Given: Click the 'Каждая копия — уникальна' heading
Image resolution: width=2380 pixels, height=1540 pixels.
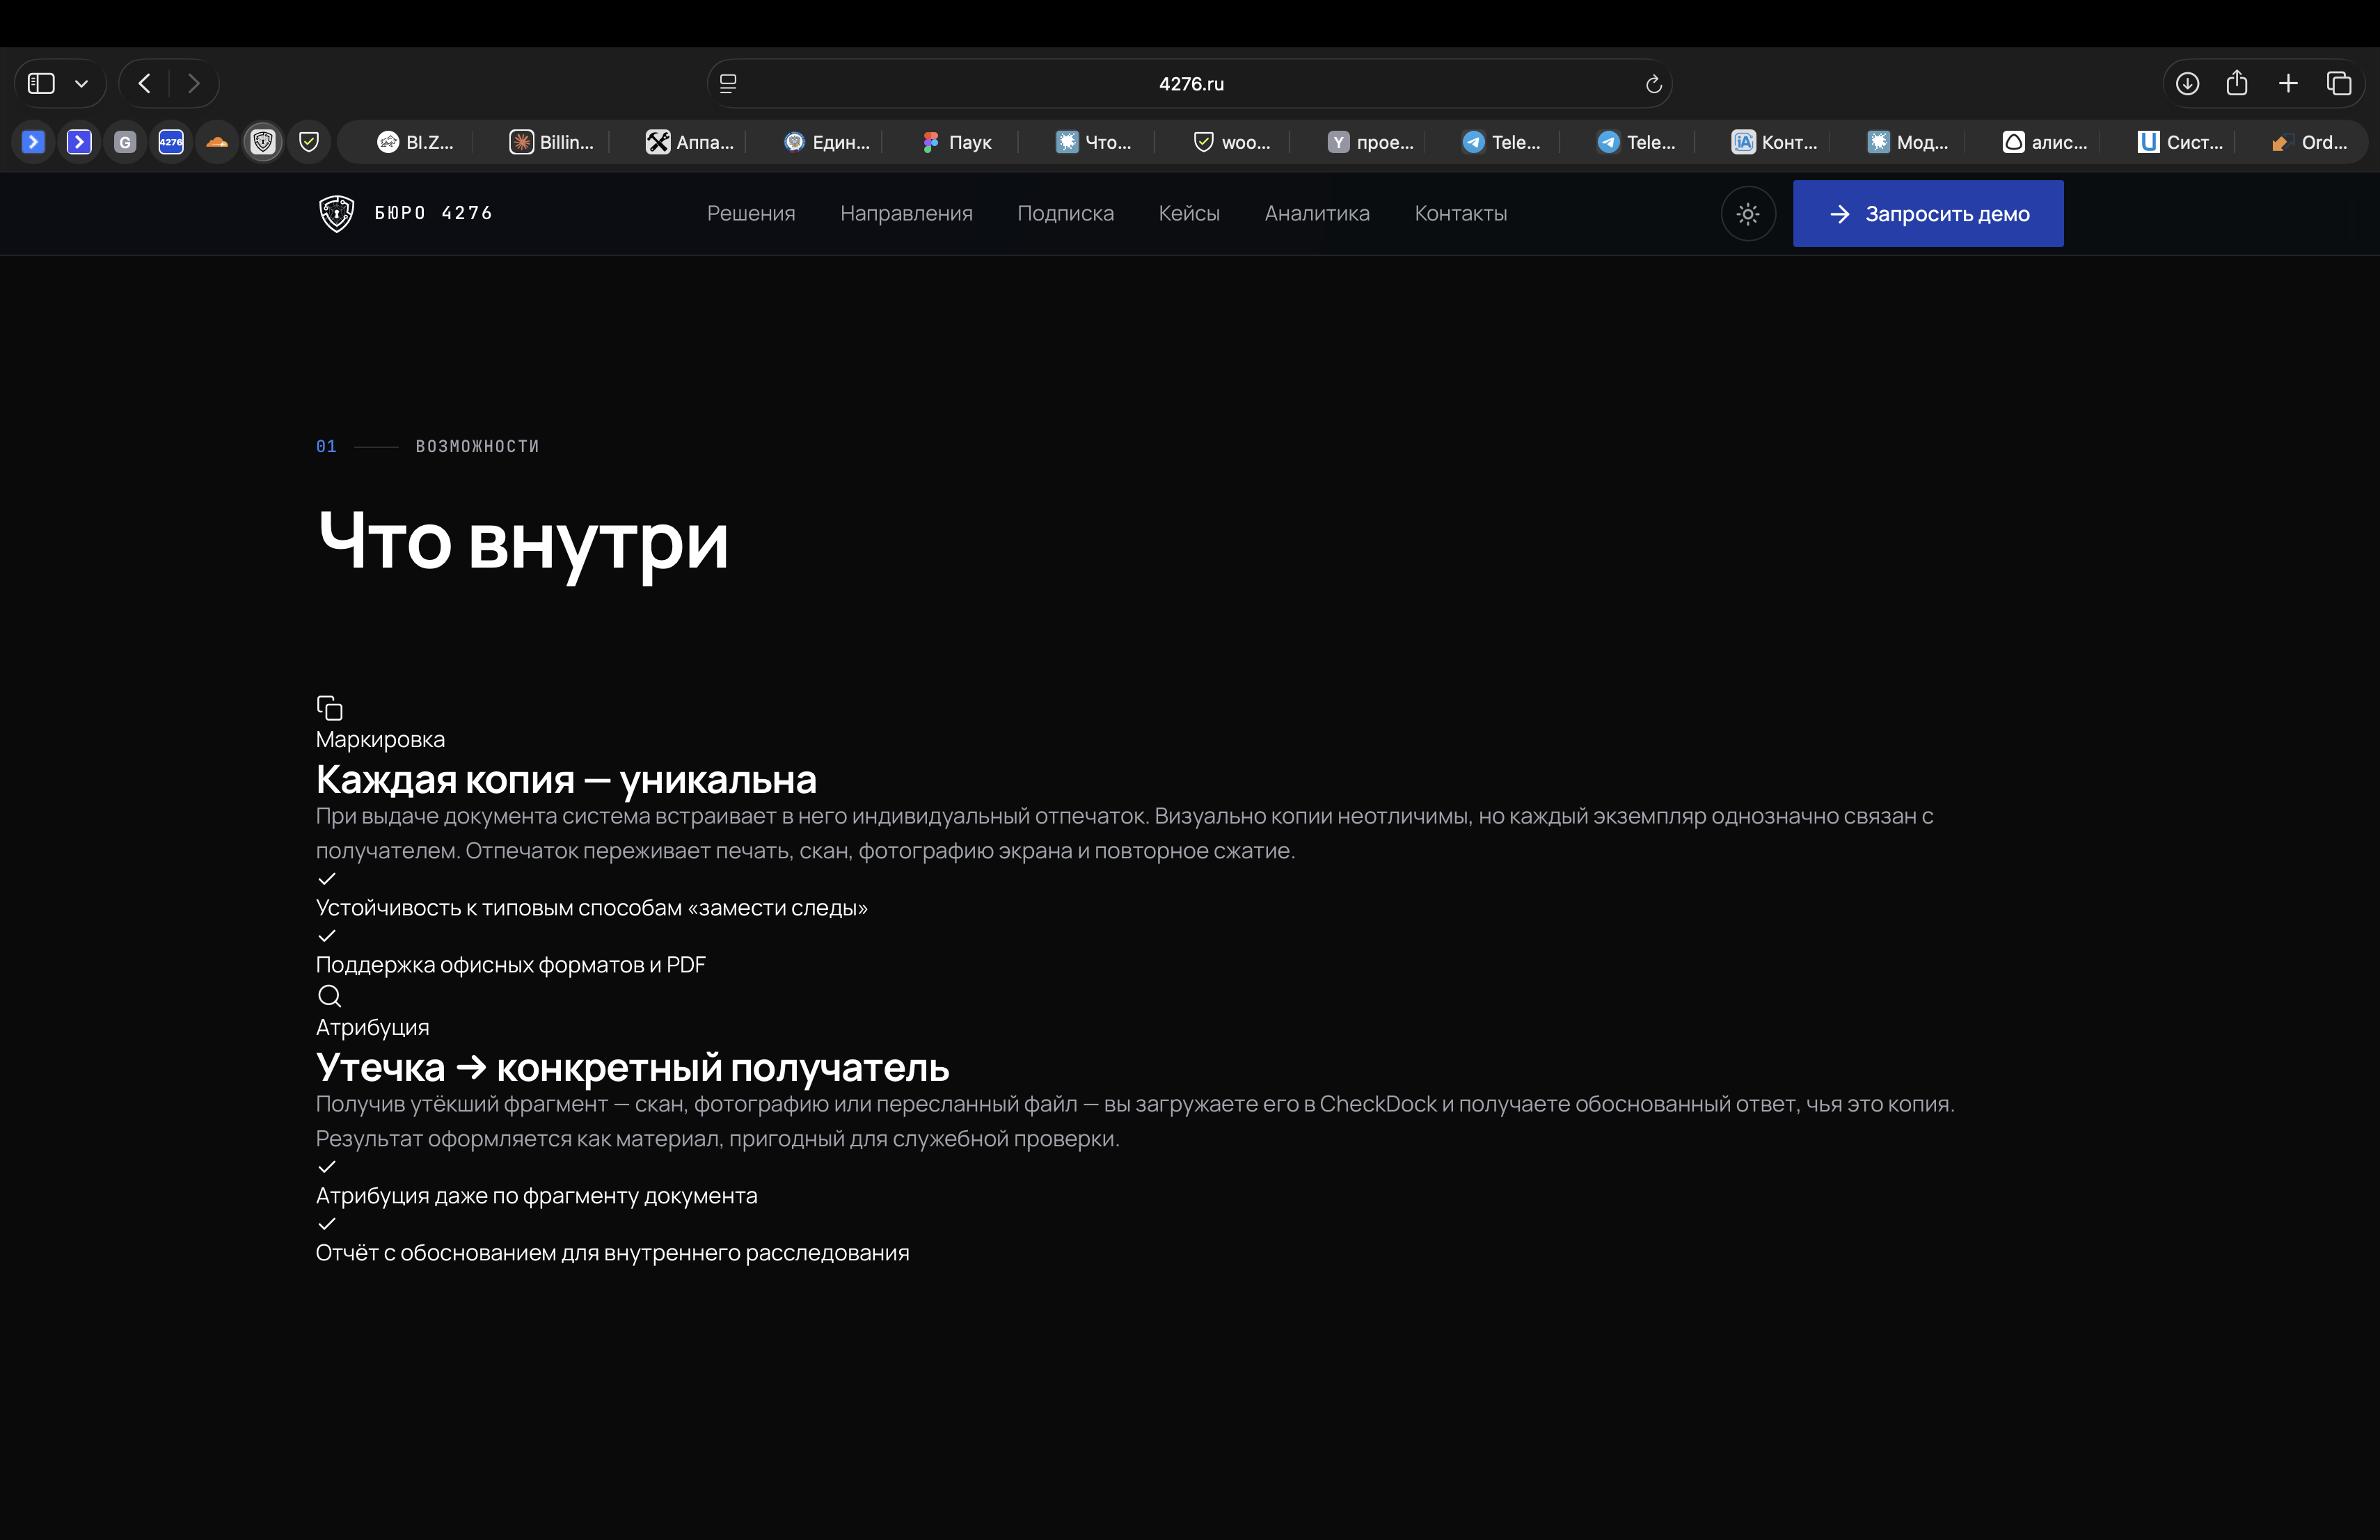Looking at the screenshot, I should point(566,780).
